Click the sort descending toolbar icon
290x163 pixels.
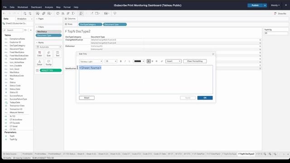[68, 13]
